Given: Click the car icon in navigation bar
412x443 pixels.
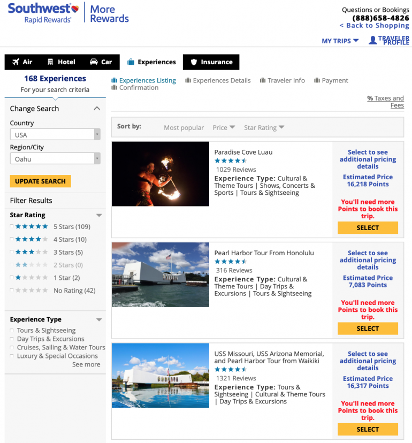Looking at the screenshot, I should (x=94, y=62).
